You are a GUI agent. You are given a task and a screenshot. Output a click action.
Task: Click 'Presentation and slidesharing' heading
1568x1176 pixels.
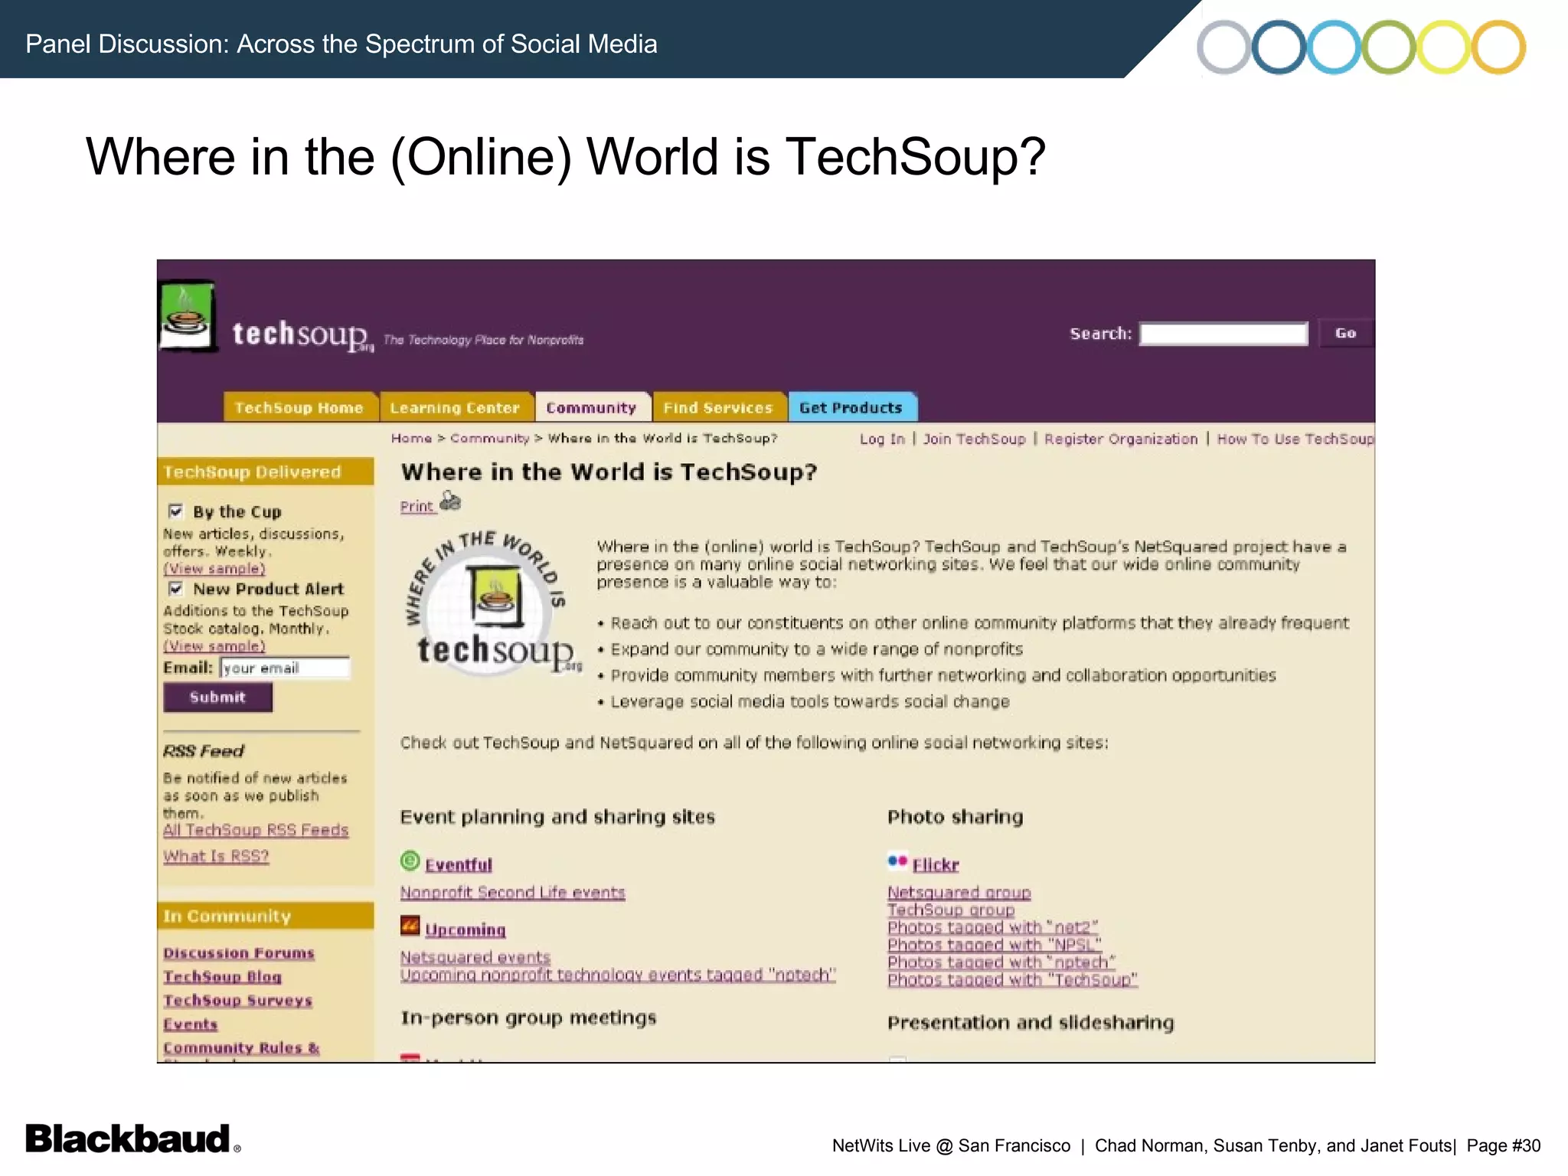[1031, 1023]
